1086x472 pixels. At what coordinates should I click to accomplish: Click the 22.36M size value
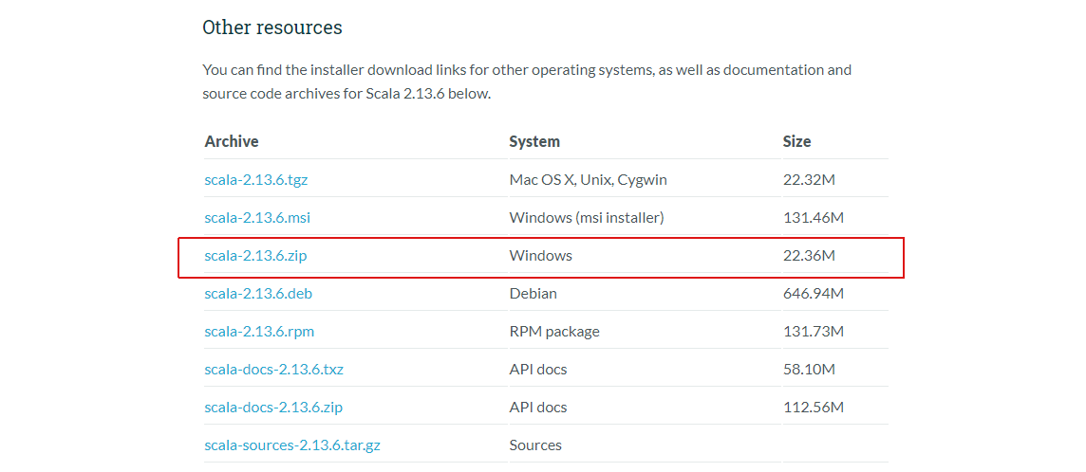(809, 255)
